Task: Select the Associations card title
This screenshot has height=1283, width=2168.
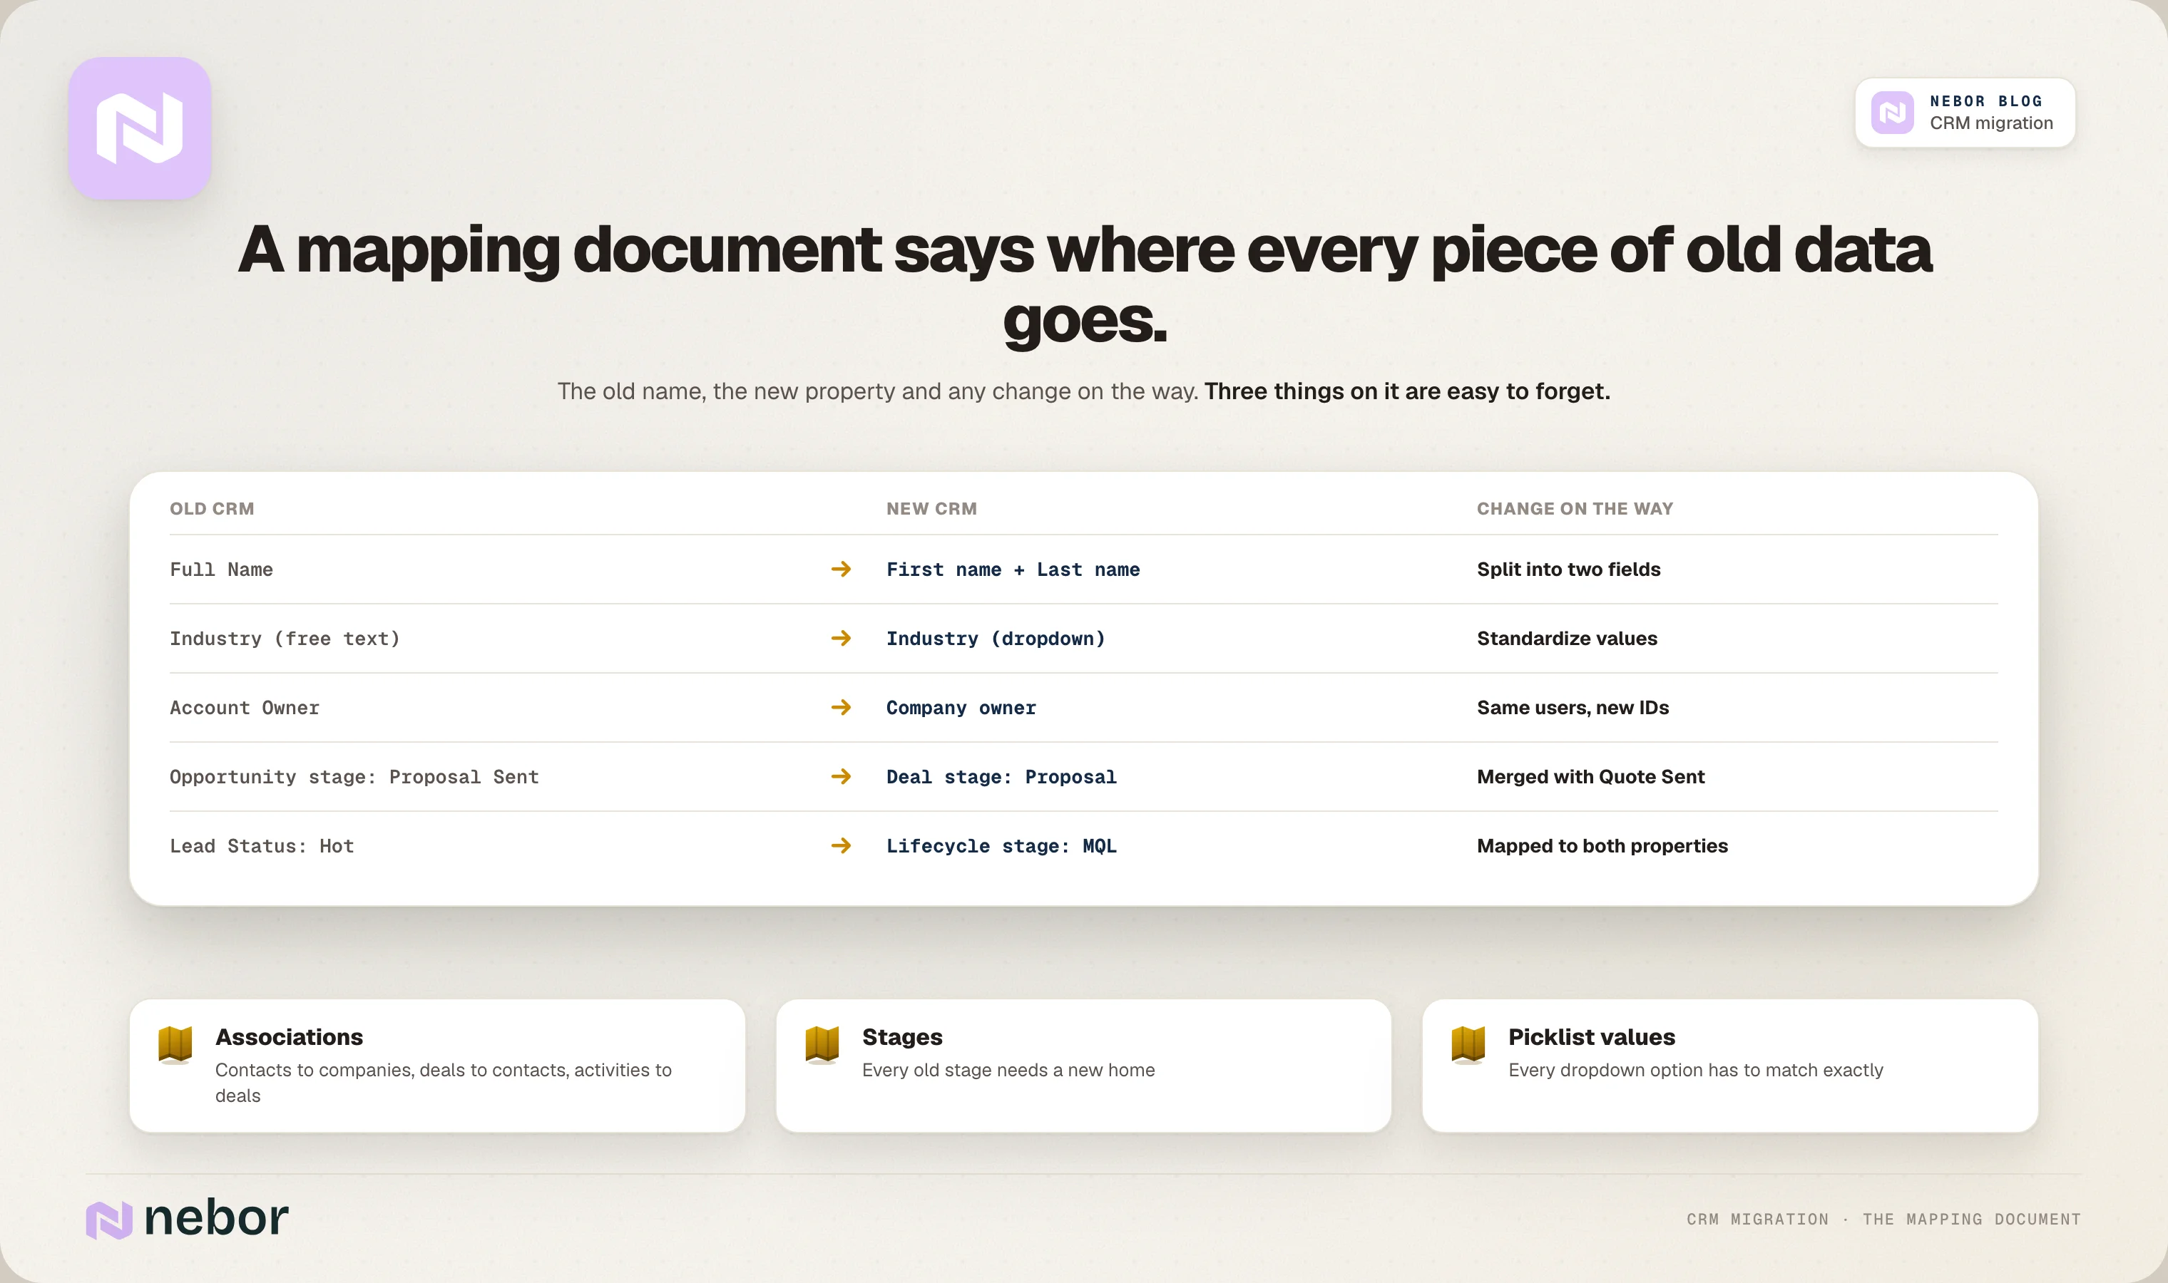Action: tap(289, 1036)
